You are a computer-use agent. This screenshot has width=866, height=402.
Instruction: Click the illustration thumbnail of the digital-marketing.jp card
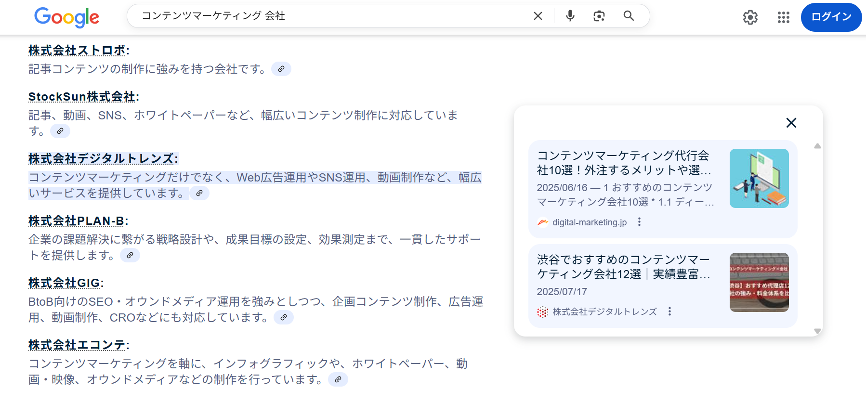click(759, 178)
